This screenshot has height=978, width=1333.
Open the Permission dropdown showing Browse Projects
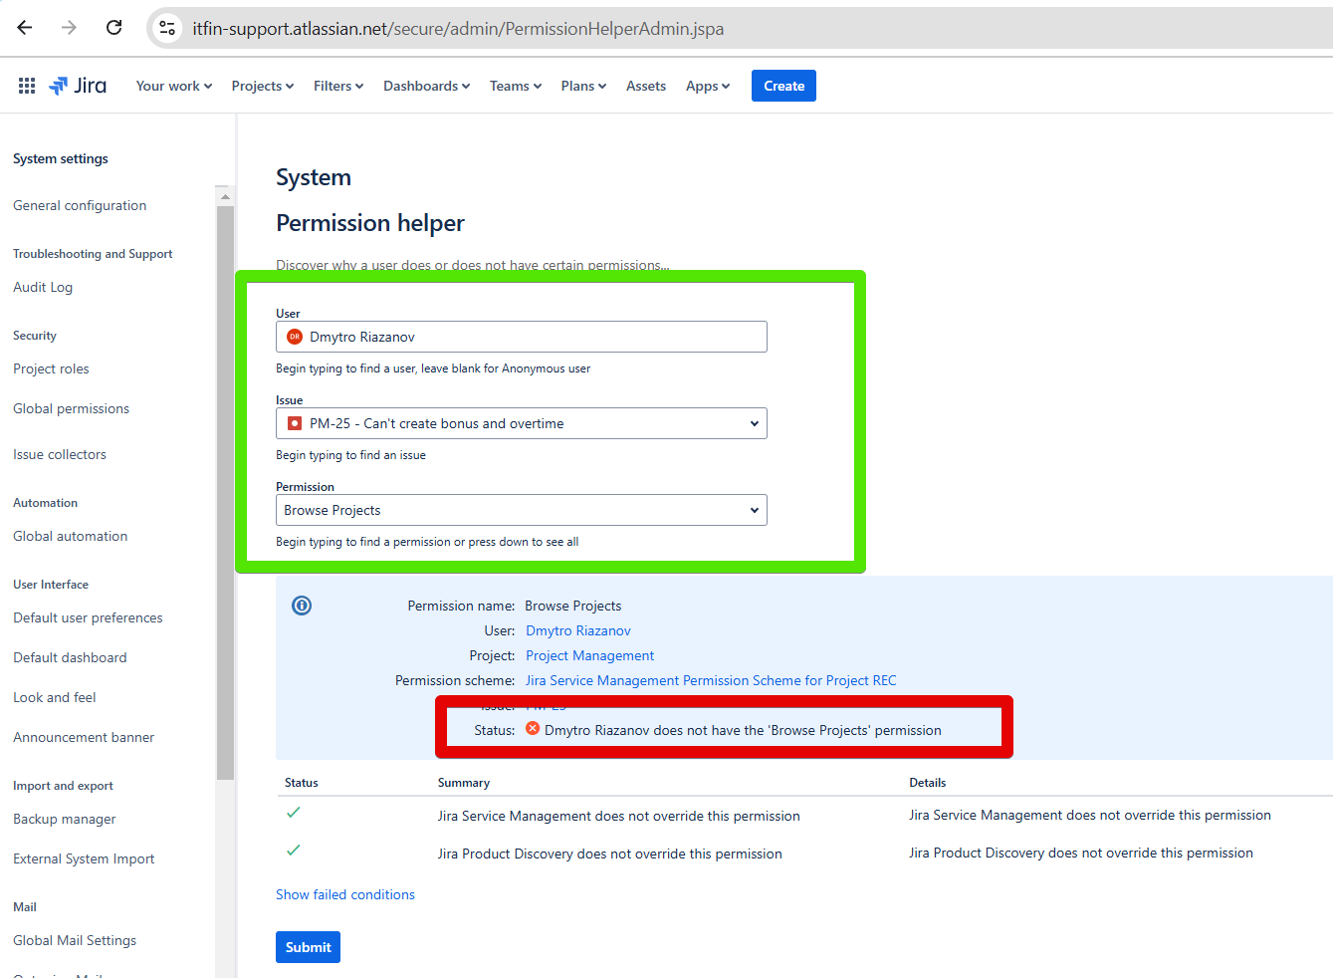[x=522, y=510]
